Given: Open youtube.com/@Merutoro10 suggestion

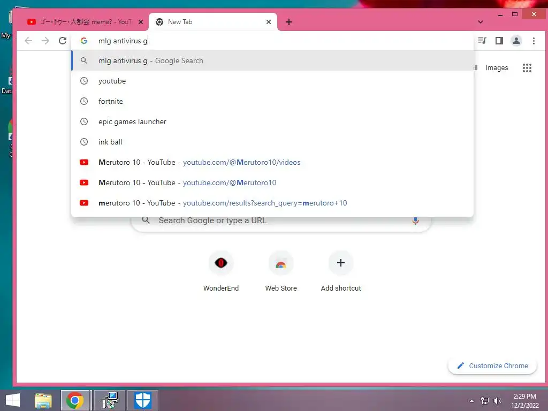Looking at the screenshot, I should tap(272, 182).
